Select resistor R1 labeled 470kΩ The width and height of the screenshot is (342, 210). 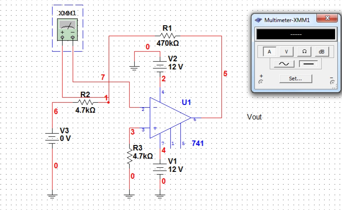point(168,36)
